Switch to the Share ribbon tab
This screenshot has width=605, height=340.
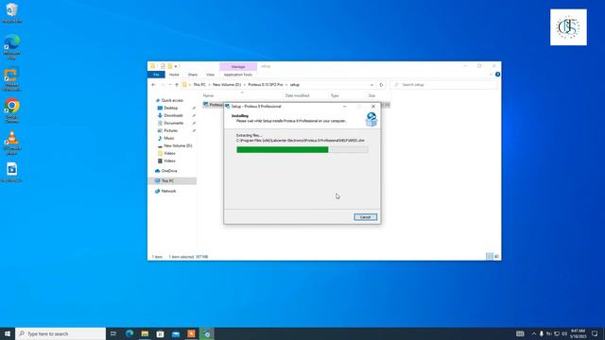193,75
